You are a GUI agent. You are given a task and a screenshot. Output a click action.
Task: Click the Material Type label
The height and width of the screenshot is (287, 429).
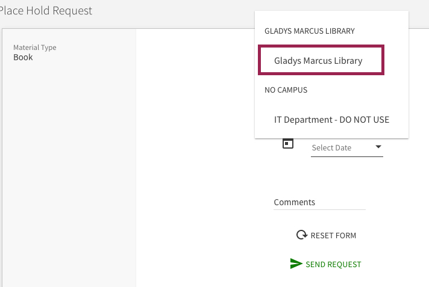(35, 48)
